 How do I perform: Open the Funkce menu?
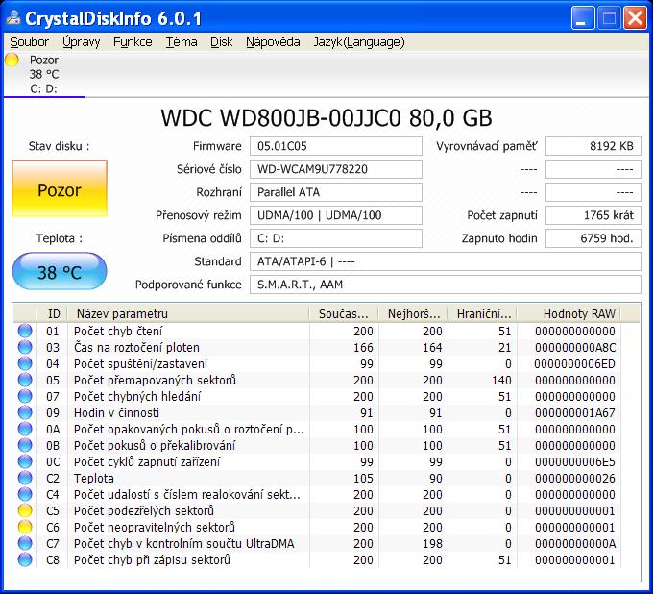133,42
